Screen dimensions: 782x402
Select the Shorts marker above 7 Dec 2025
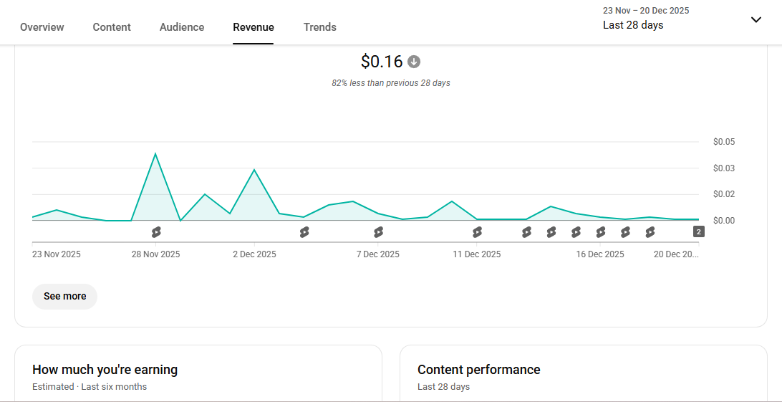point(378,232)
